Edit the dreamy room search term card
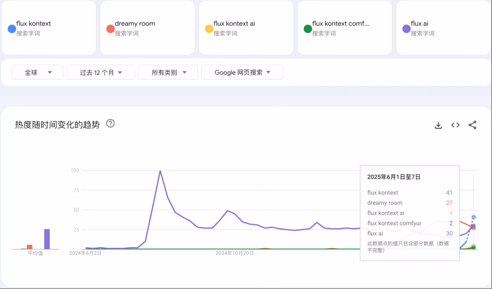492x289 pixels. [148, 28]
